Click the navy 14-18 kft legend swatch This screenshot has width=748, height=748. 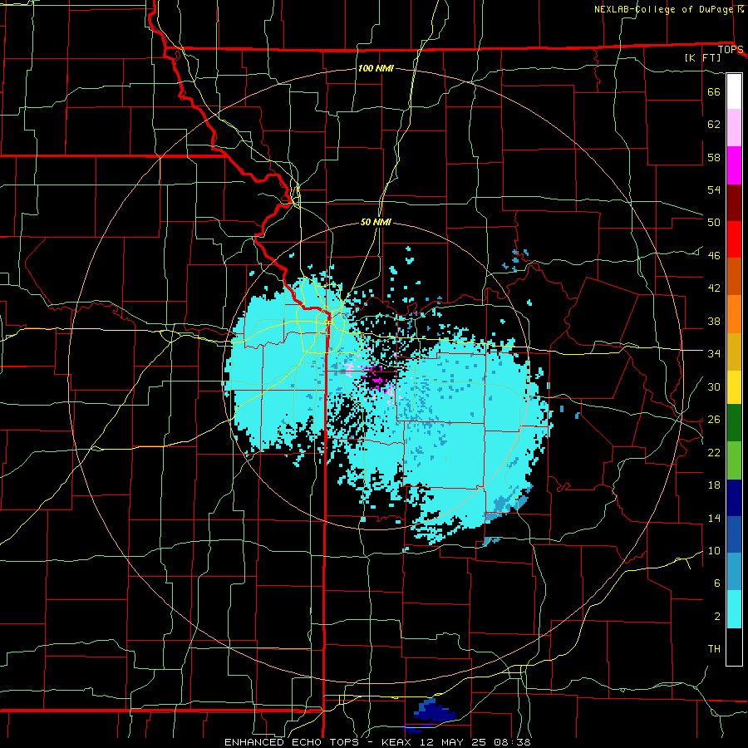point(734,498)
